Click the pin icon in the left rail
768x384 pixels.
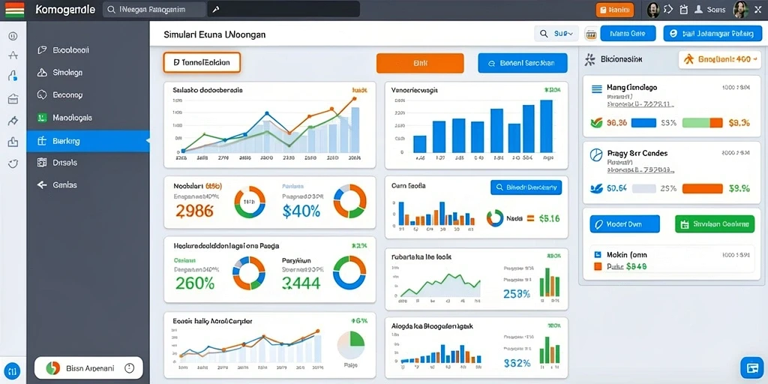13,121
